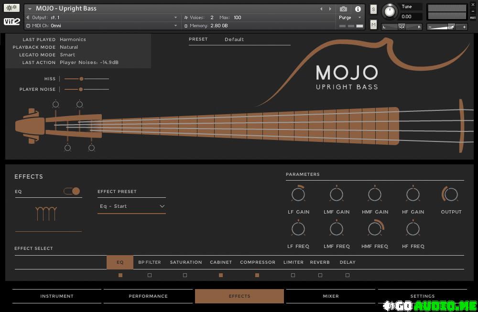Disable the Compressor effect checkbox
This screenshot has height=312, width=478.
point(257,275)
